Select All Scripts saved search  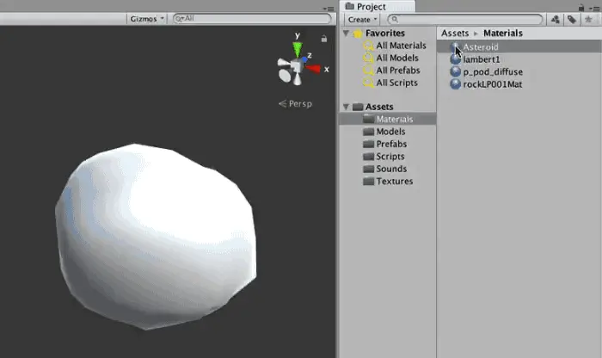(397, 83)
